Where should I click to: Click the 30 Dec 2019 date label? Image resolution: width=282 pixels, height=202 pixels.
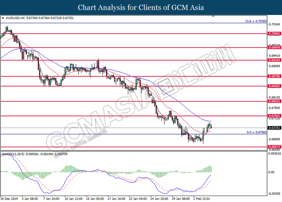point(10,199)
